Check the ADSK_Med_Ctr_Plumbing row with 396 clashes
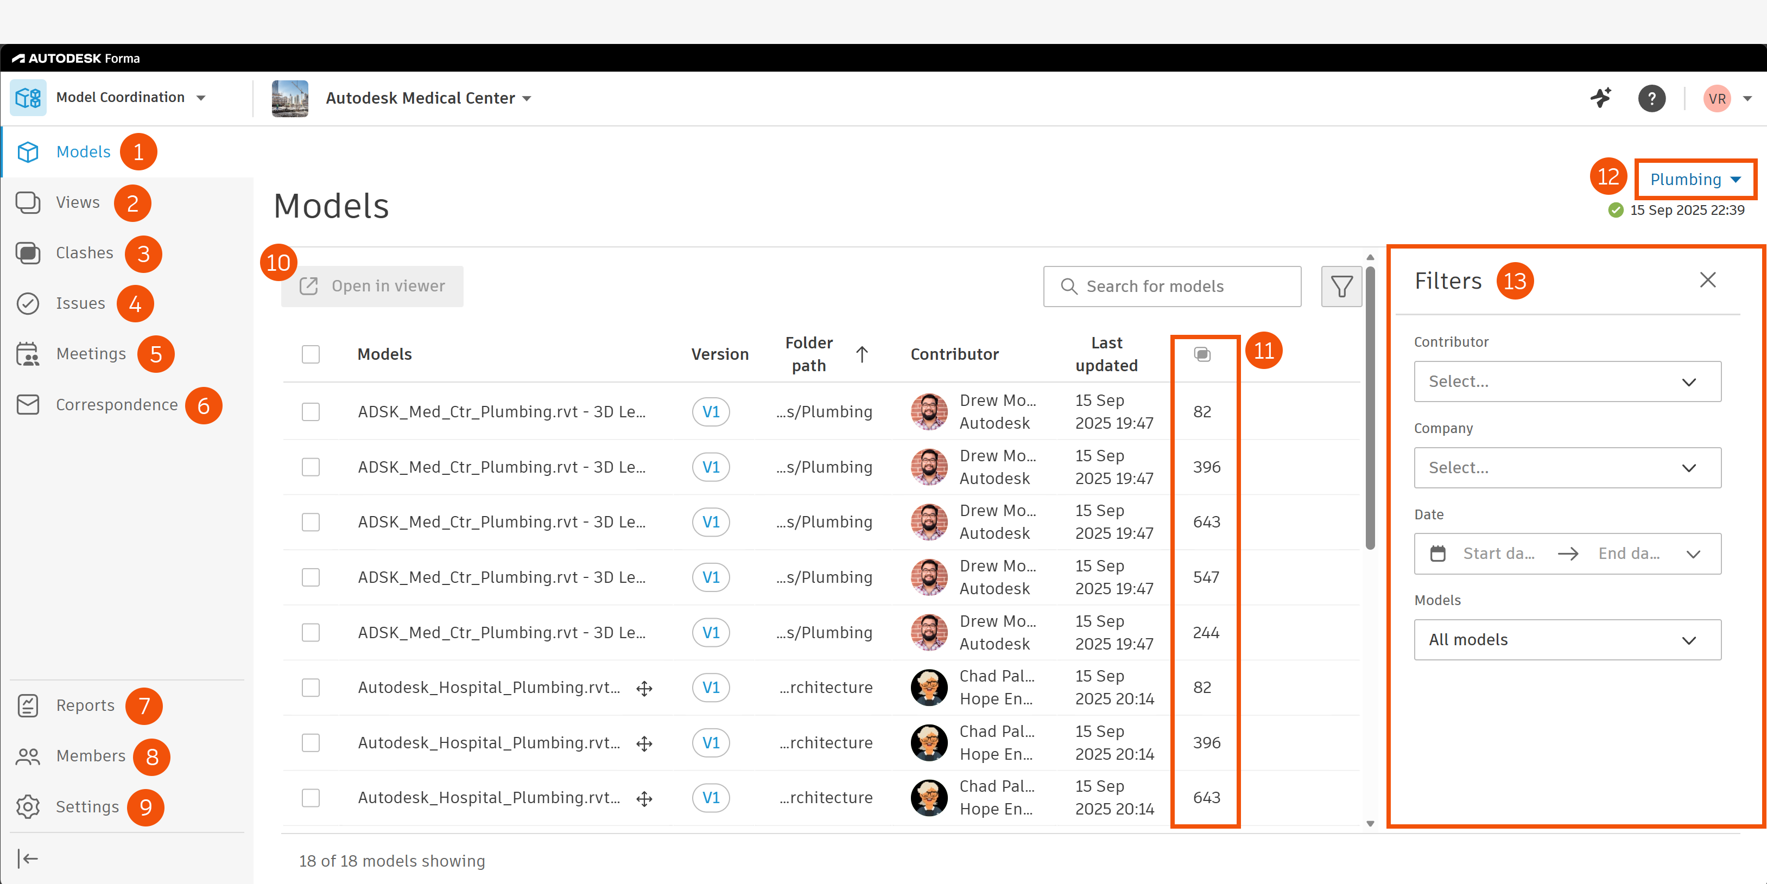The width and height of the screenshot is (1767, 884). pyautogui.click(x=311, y=467)
